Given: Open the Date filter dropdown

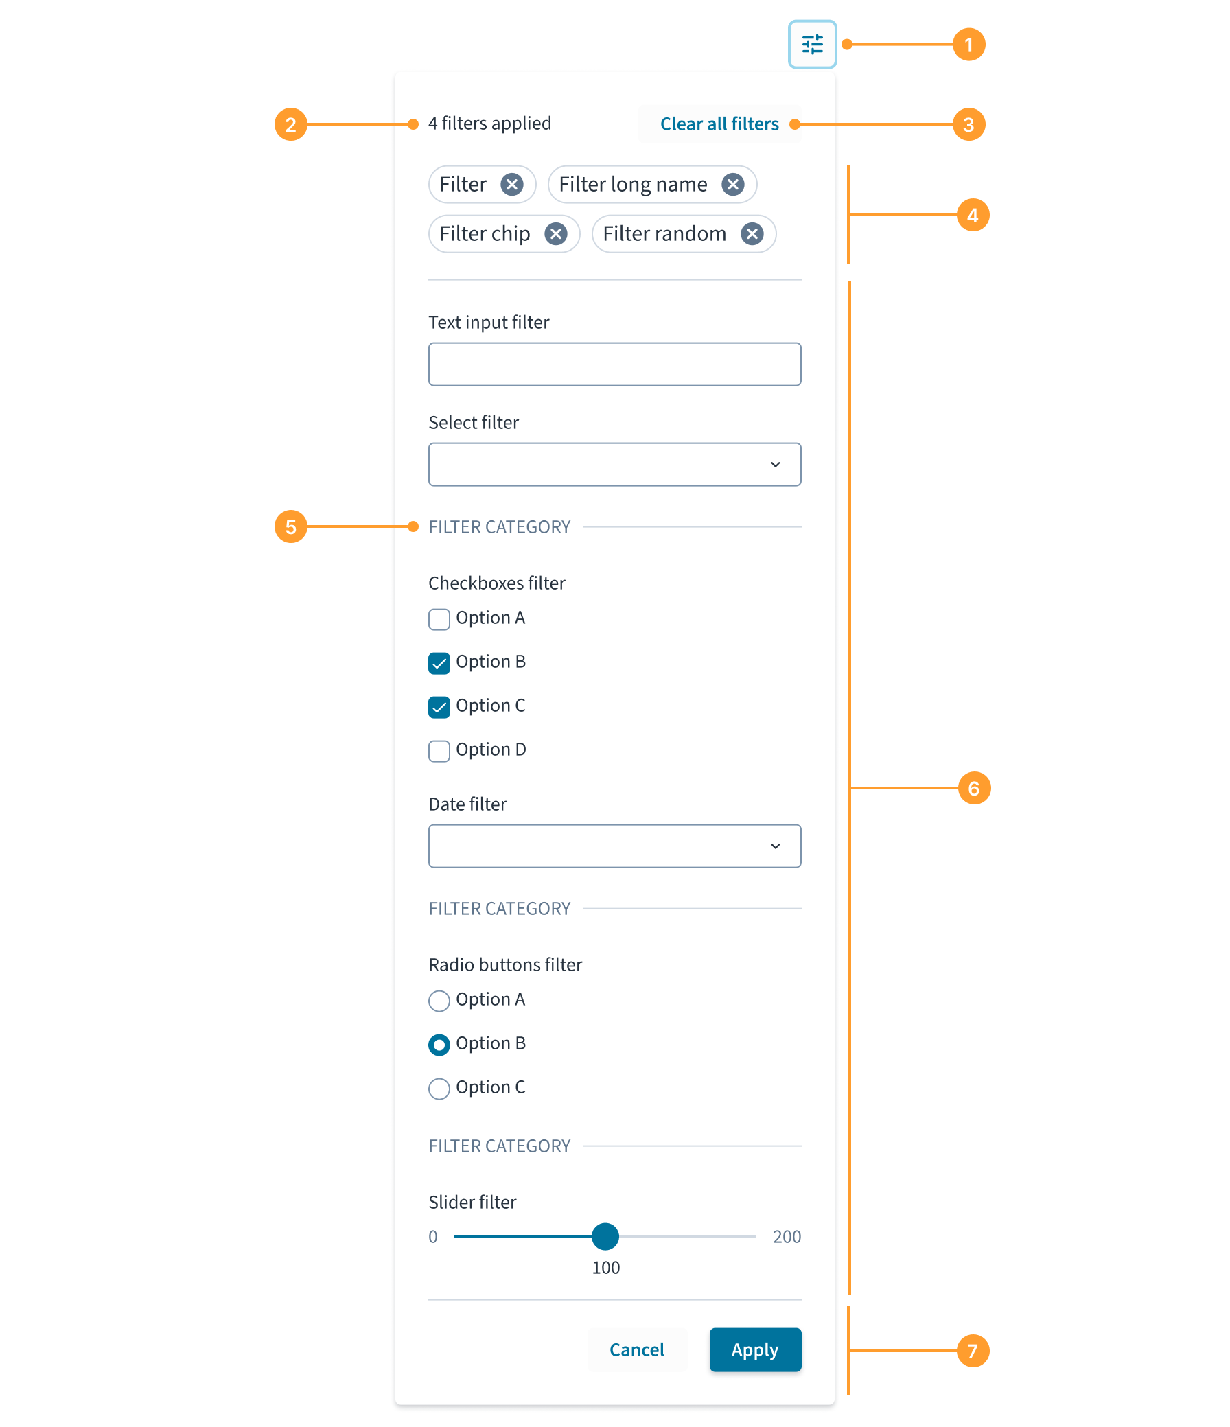Looking at the screenshot, I should click(614, 846).
